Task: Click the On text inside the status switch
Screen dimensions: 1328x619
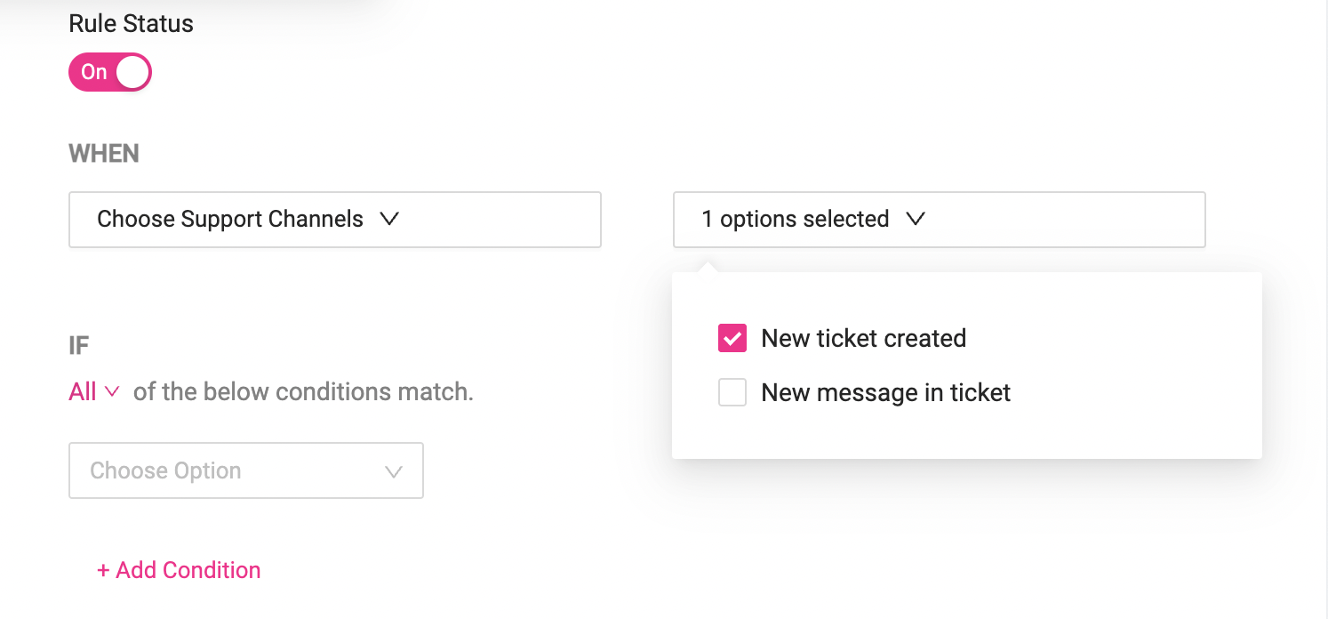Action: pos(94,72)
